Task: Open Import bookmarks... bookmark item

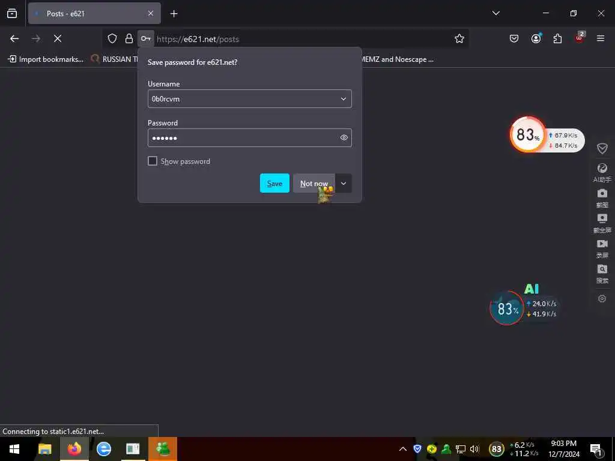Action: 46,59
